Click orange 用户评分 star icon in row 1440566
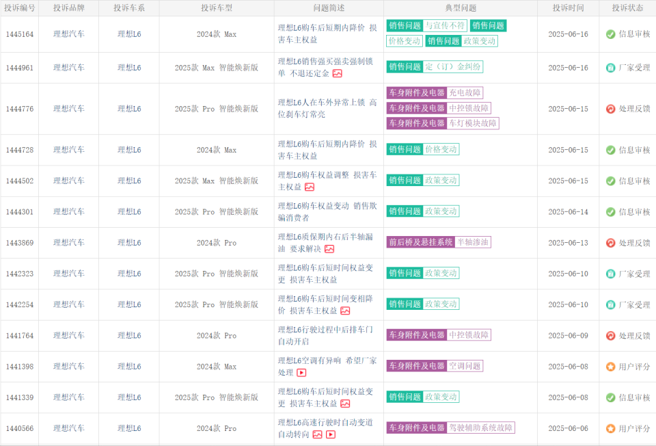 (x=610, y=428)
